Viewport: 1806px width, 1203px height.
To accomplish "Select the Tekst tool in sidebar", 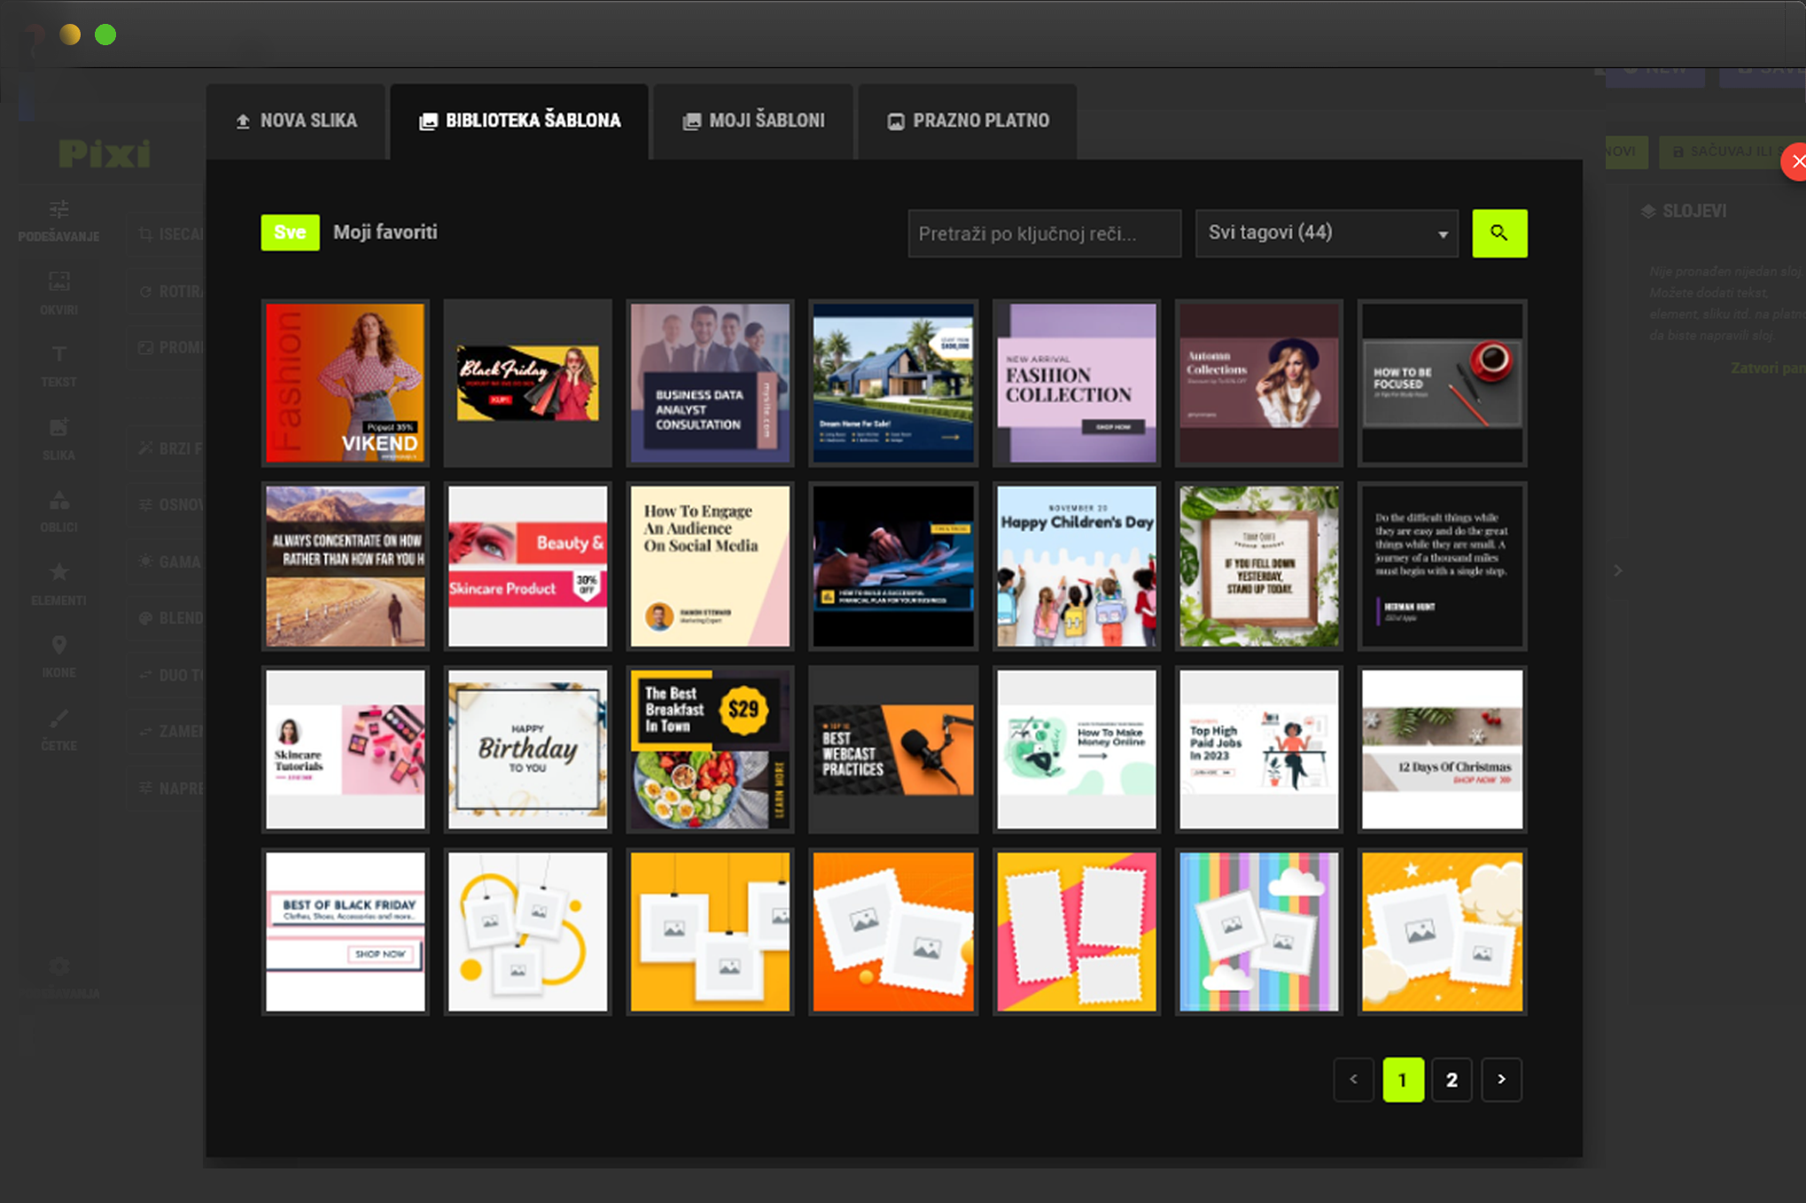I will pos(58,365).
